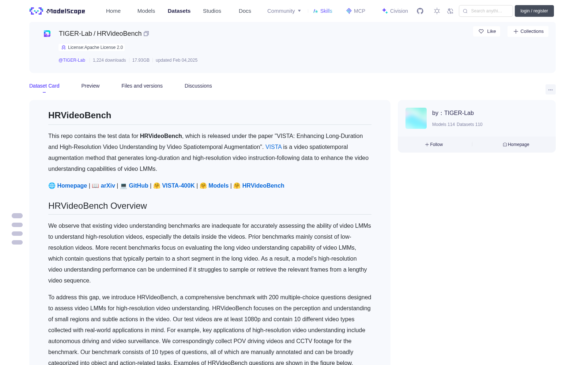This screenshot has width=585, height=365.
Task: Open the Models navigation item
Action: [x=146, y=11]
